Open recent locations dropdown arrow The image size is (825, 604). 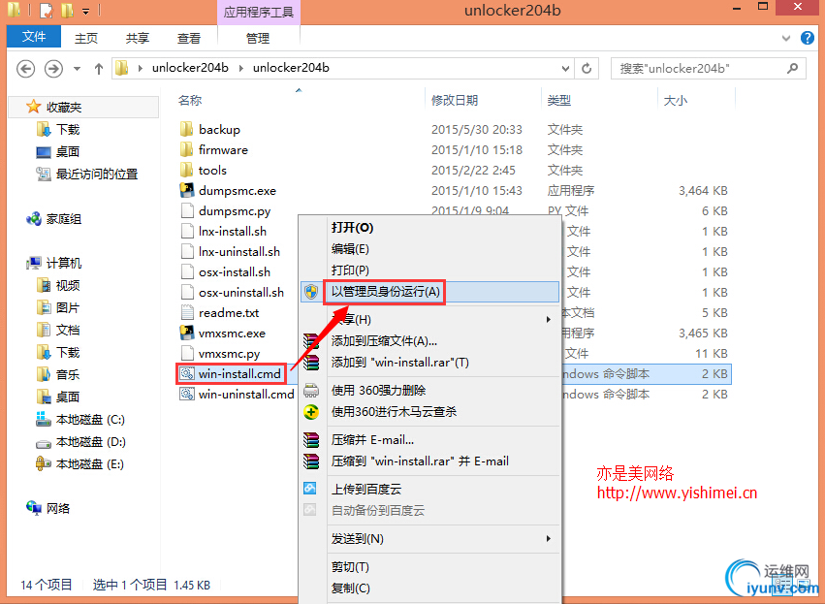(x=77, y=69)
